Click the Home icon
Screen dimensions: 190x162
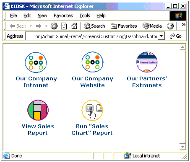[74, 26]
